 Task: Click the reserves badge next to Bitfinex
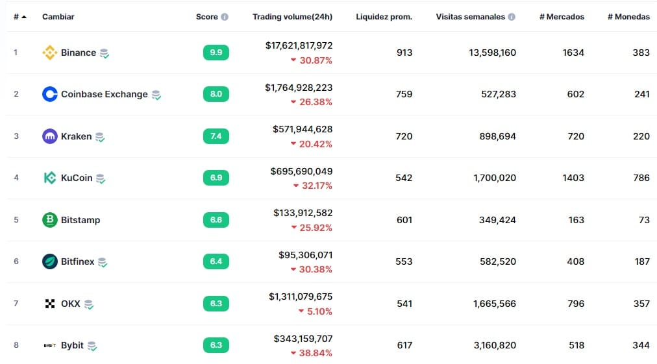point(102,262)
